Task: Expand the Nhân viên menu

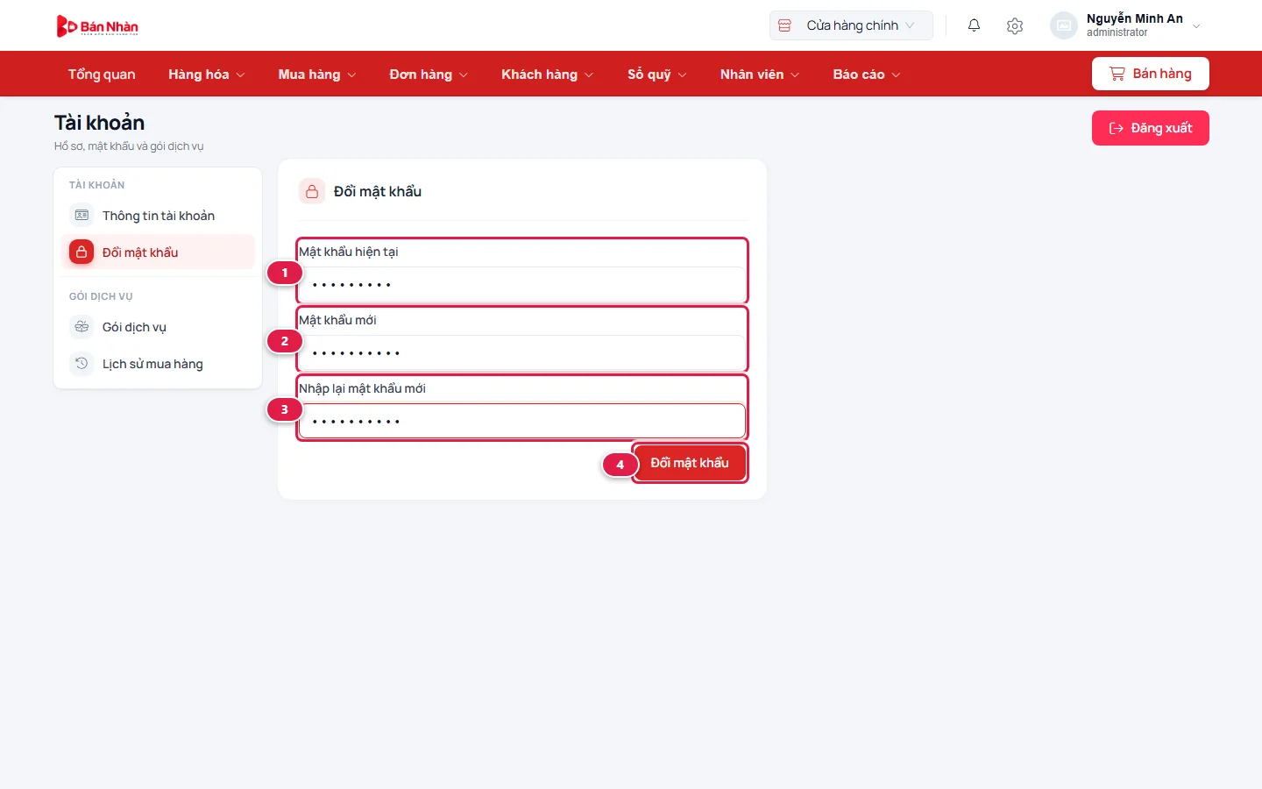Action: pyautogui.click(x=760, y=75)
